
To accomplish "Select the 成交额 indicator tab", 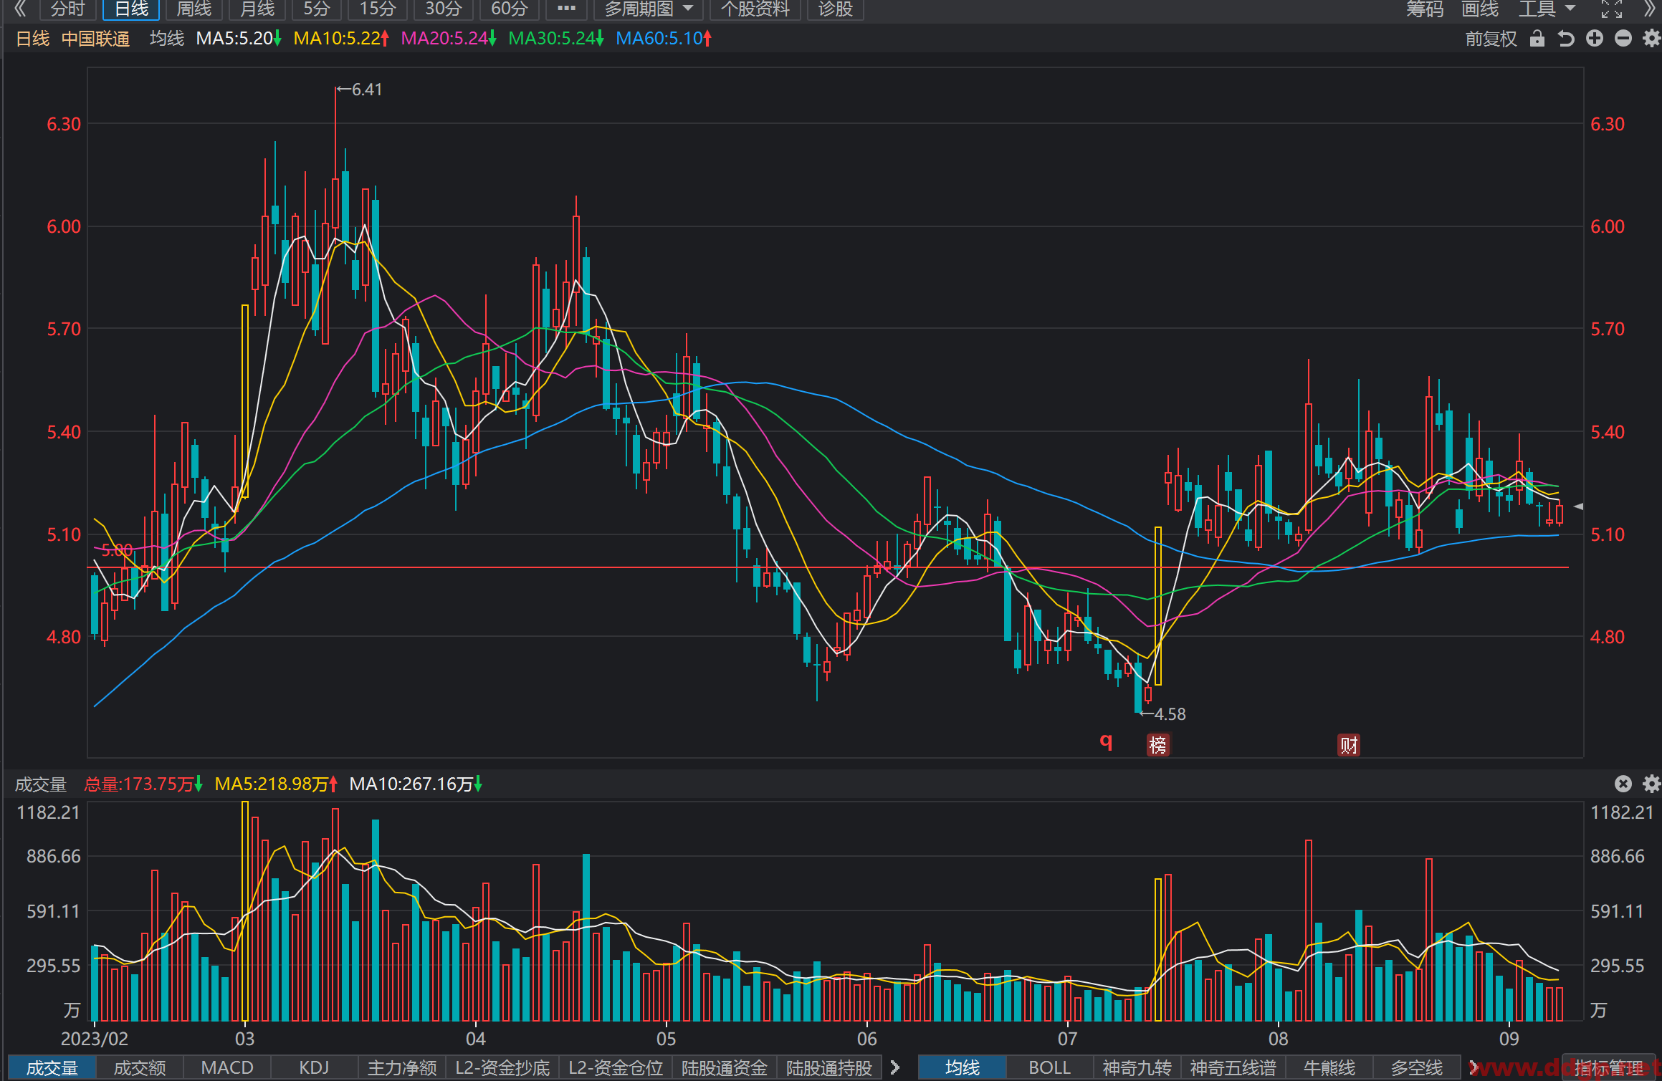I will pos(140,1068).
